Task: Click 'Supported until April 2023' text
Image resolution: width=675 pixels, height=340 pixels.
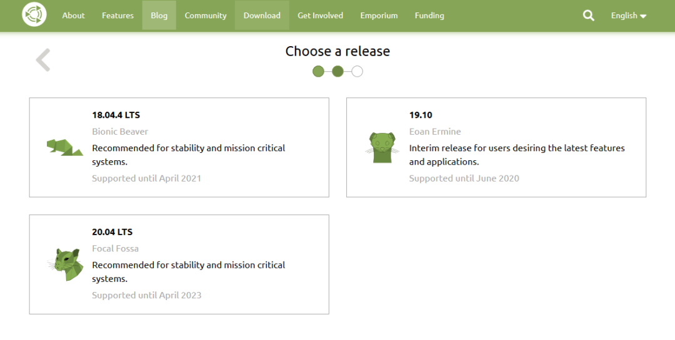Action: tap(146, 295)
